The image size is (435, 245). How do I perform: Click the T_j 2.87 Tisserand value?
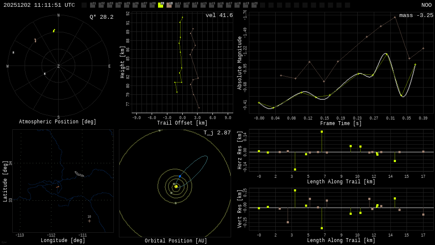click(x=217, y=133)
